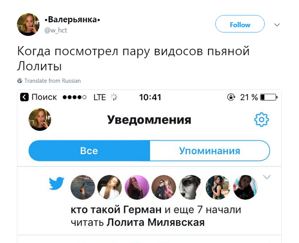Follow the Валерьянка account
The width and height of the screenshot is (299, 243).
(240, 25)
